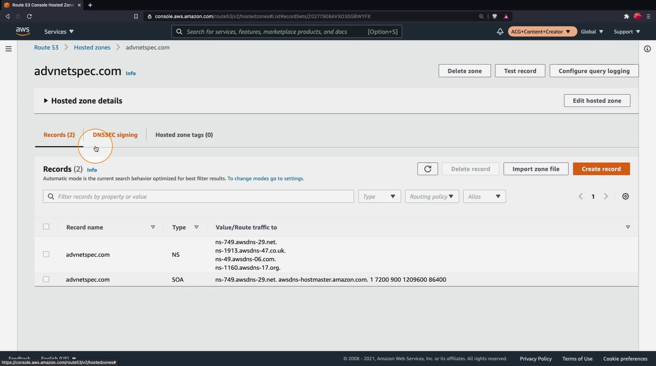Open Cookie preferences in footer
The height and width of the screenshot is (366, 656).
[x=625, y=358]
